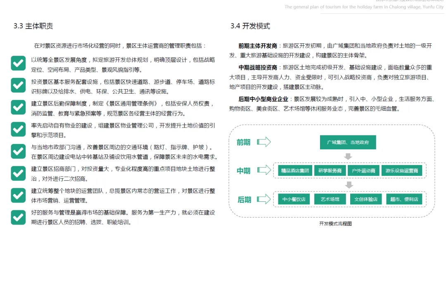Select the 研学服务商 box
446x293 pixels.
(x=330, y=170)
